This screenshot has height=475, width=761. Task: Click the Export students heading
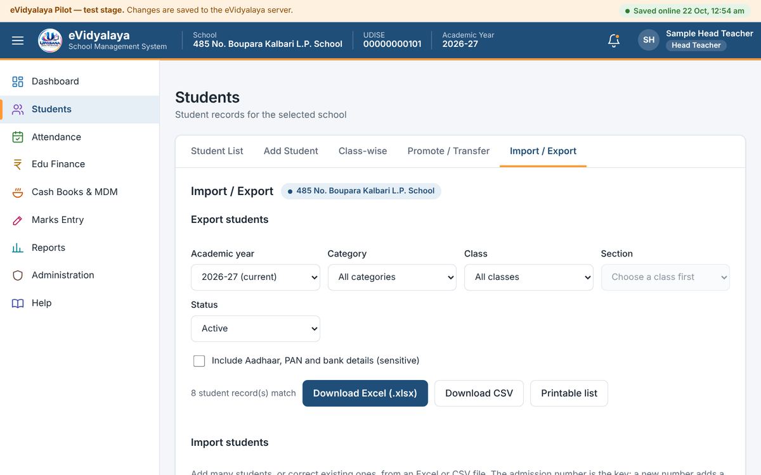click(230, 220)
